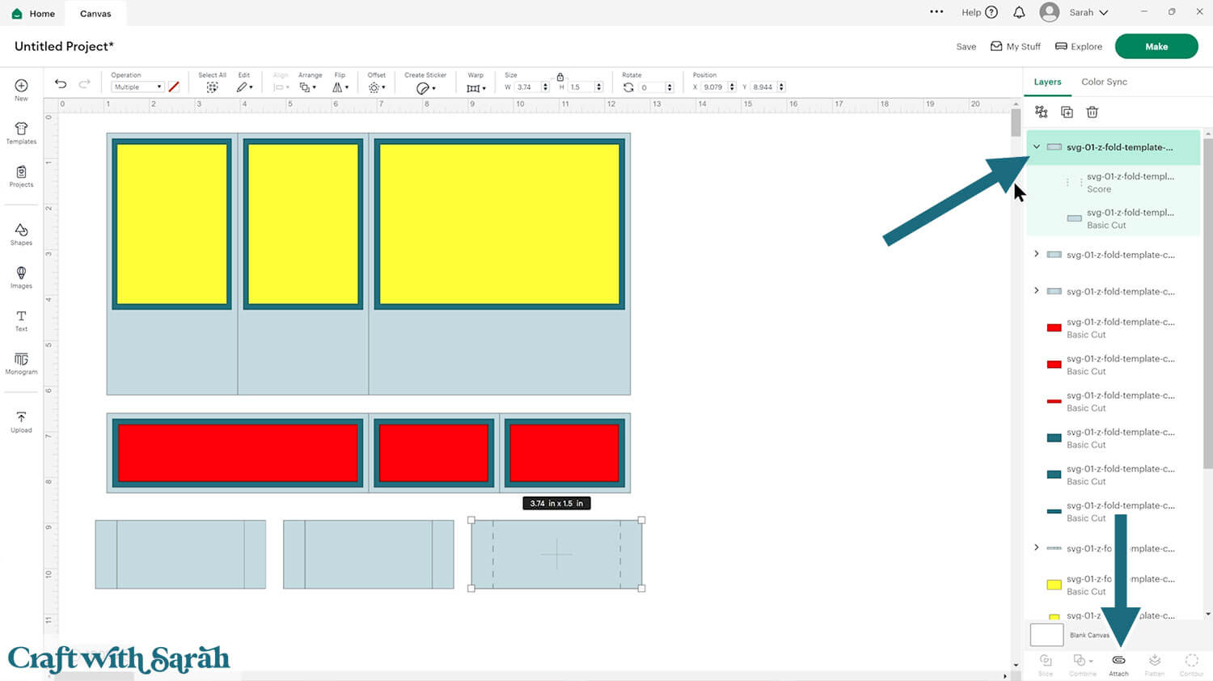This screenshot has height=681, width=1213.
Task: Open My Stuff
Action: (1016, 47)
